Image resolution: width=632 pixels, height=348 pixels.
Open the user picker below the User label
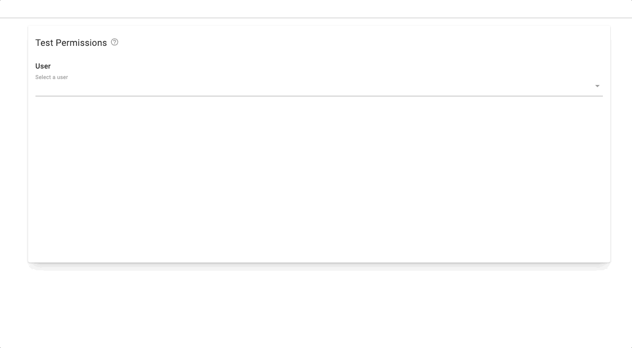pos(319,86)
